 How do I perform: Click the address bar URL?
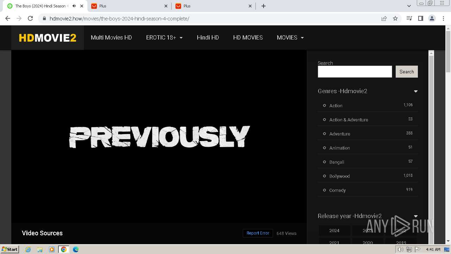click(119, 18)
